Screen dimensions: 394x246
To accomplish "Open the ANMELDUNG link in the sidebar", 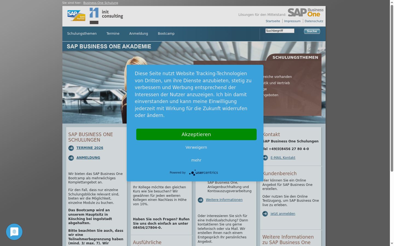I will pyautogui.click(x=88, y=158).
